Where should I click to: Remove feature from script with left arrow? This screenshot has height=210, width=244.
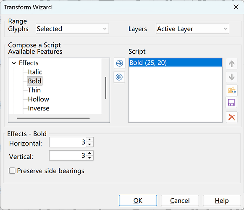[119, 77]
